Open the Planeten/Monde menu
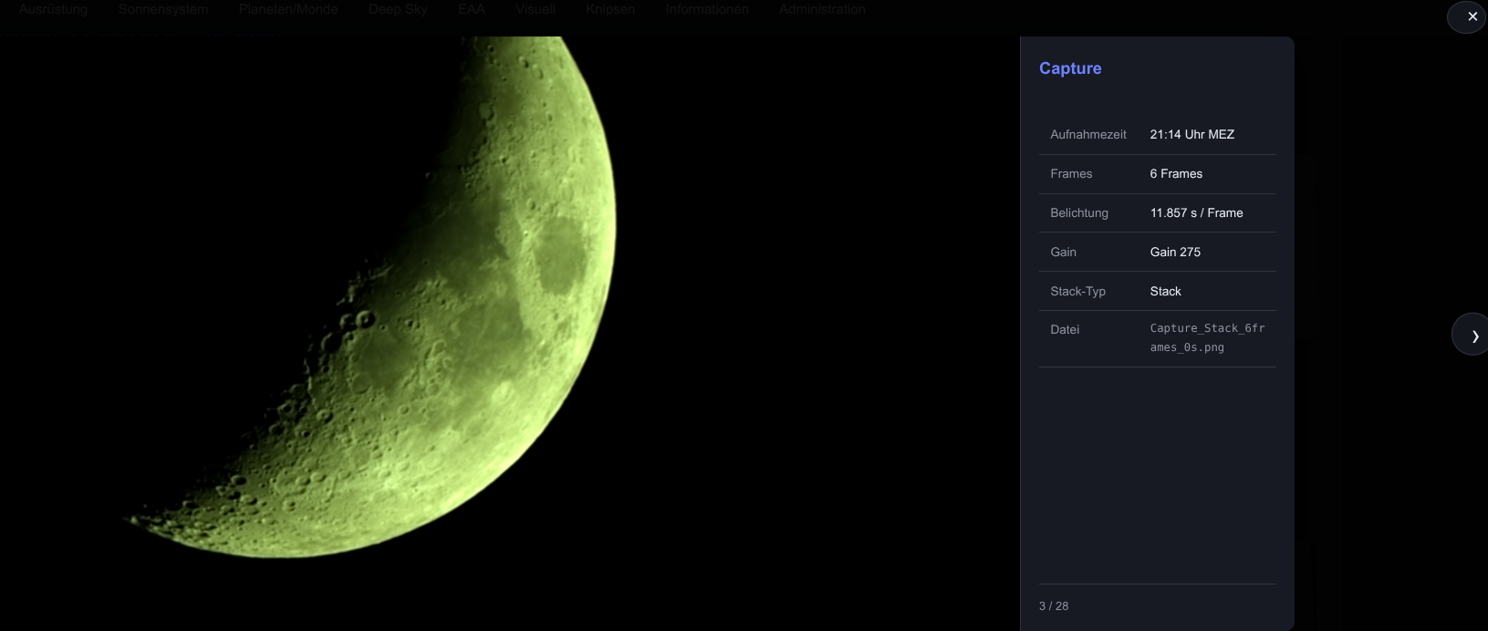 [288, 9]
